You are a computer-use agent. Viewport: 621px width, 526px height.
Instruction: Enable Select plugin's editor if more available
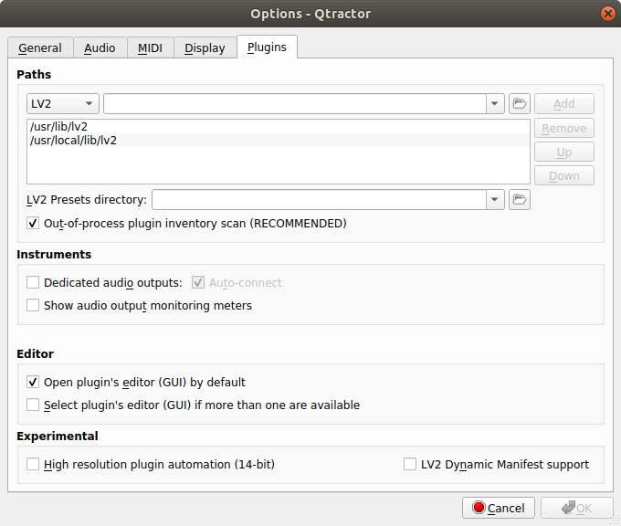click(x=33, y=405)
